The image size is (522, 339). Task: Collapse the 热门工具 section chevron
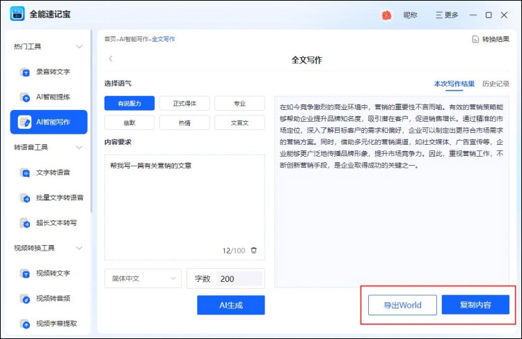pyautogui.click(x=79, y=46)
